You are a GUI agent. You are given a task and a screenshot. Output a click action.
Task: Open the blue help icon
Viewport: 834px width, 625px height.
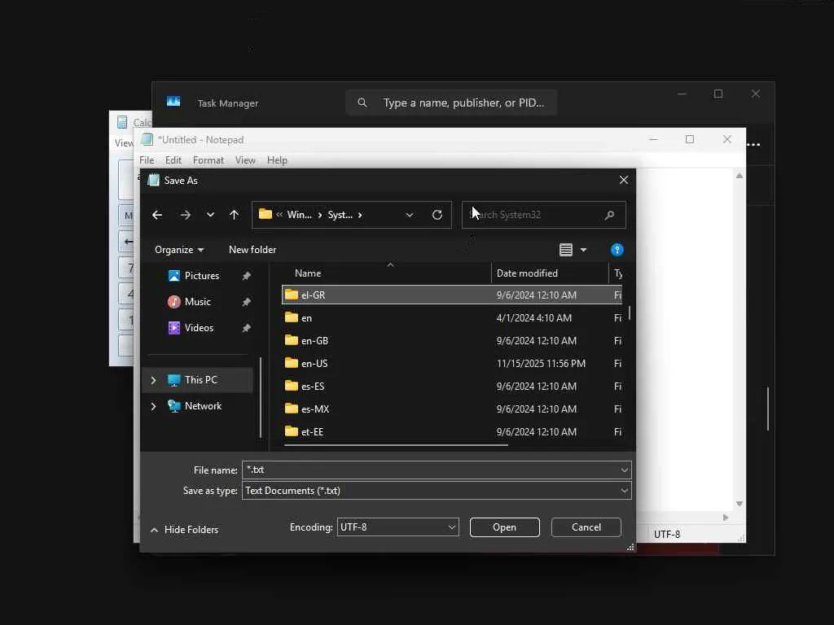coord(617,250)
